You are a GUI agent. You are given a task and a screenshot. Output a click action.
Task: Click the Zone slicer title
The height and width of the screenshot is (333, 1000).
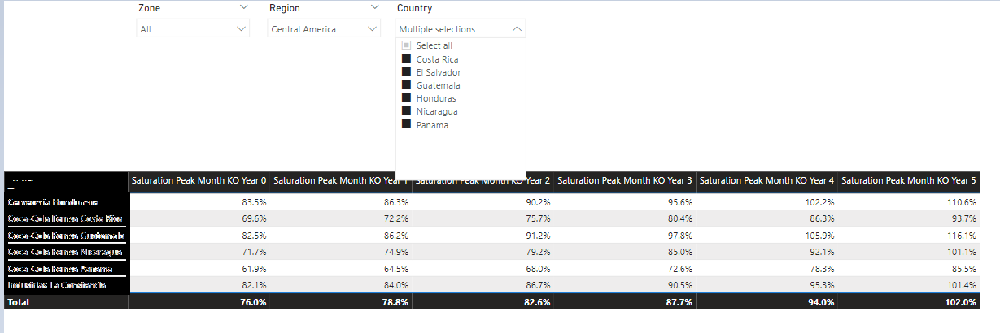click(x=150, y=8)
